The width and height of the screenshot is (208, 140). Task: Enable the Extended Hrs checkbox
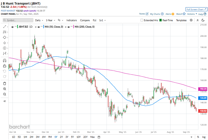[x=142, y=20]
